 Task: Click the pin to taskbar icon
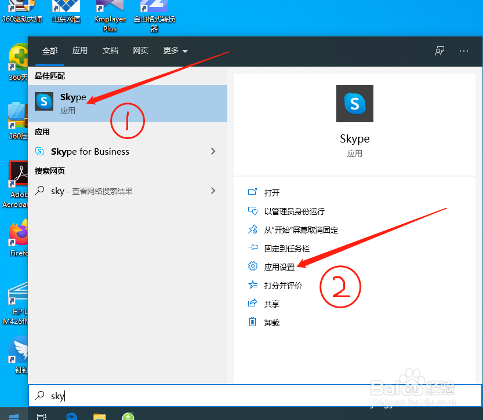pos(253,247)
